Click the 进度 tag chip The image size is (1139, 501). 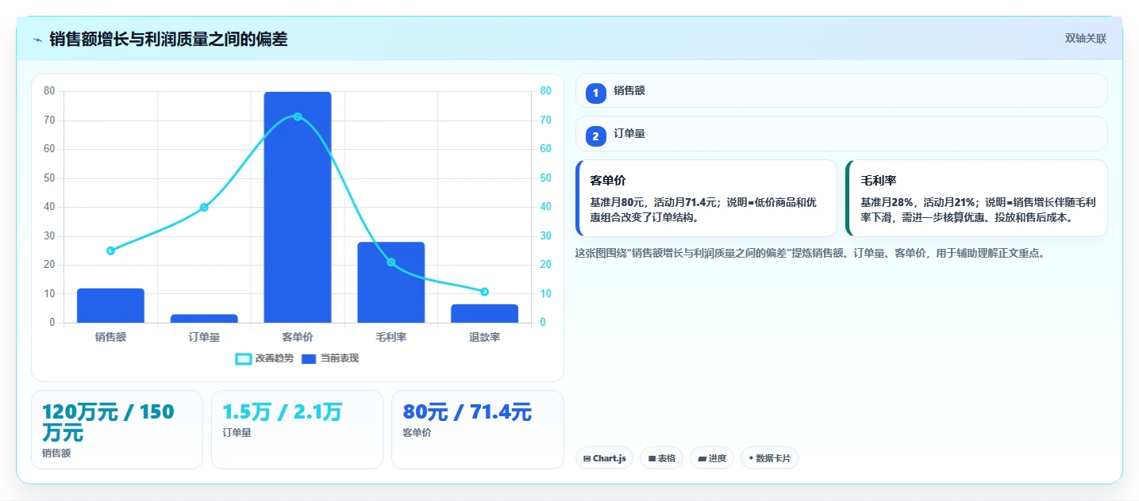click(x=712, y=458)
